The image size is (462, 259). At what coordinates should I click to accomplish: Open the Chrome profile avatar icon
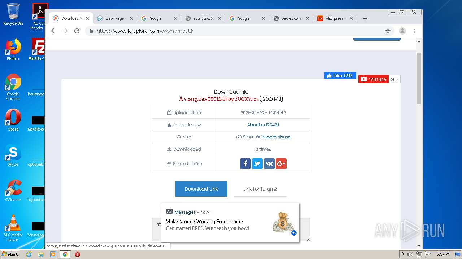click(402, 31)
